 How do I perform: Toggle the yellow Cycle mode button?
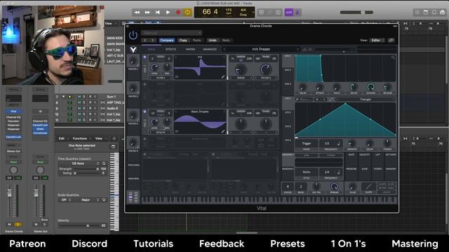[x=188, y=13]
